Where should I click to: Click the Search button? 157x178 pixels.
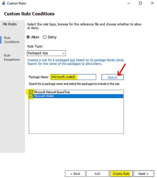(x=112, y=77)
